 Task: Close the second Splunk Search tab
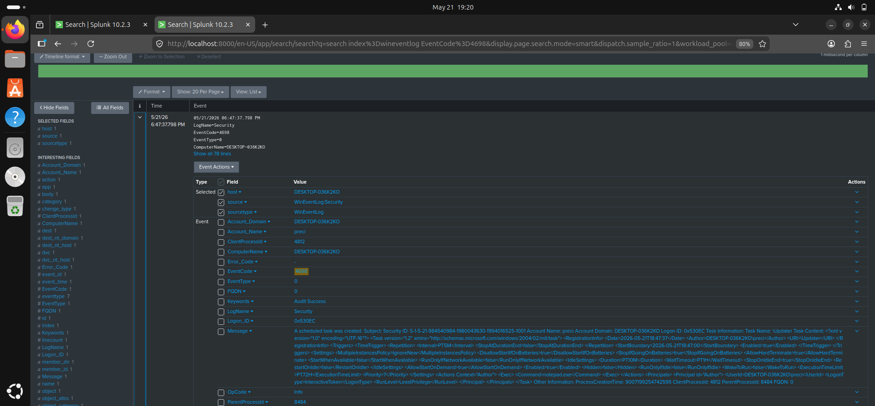248,25
